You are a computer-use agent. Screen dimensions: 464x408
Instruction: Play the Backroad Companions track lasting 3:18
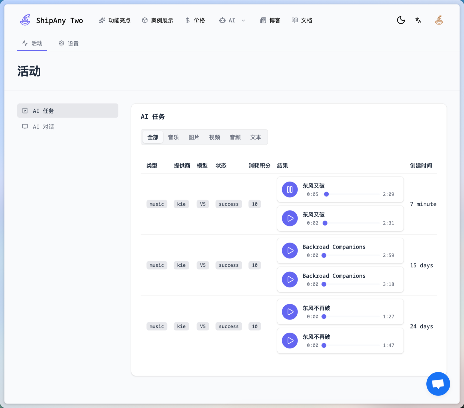290,280
